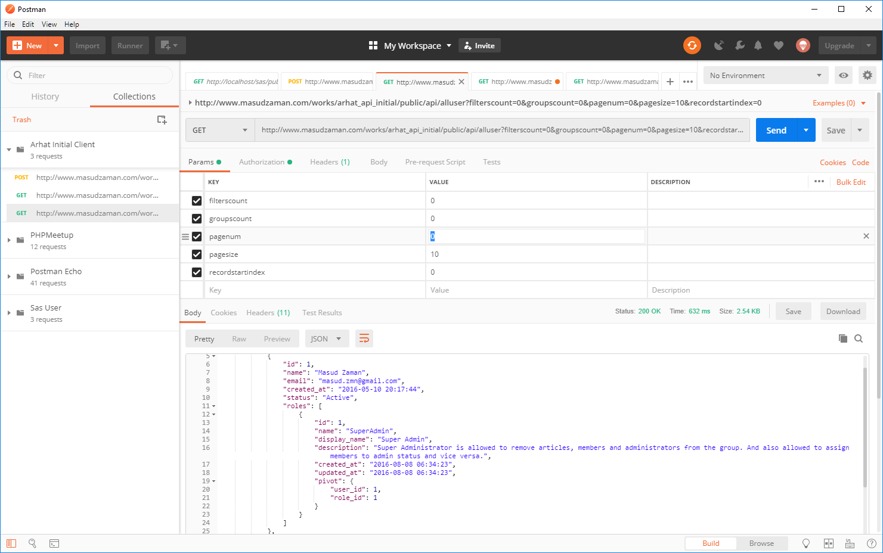Switch to the Authorization tab
This screenshot has height=553, width=883.
tap(262, 162)
